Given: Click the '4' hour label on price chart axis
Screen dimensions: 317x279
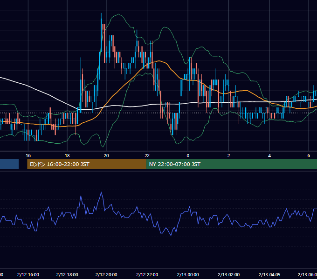Looking at the screenshot, I should [x=269, y=156].
